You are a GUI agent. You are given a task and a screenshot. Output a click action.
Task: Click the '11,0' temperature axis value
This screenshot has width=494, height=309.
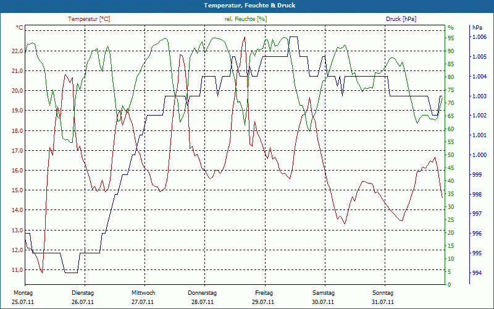click(17, 270)
